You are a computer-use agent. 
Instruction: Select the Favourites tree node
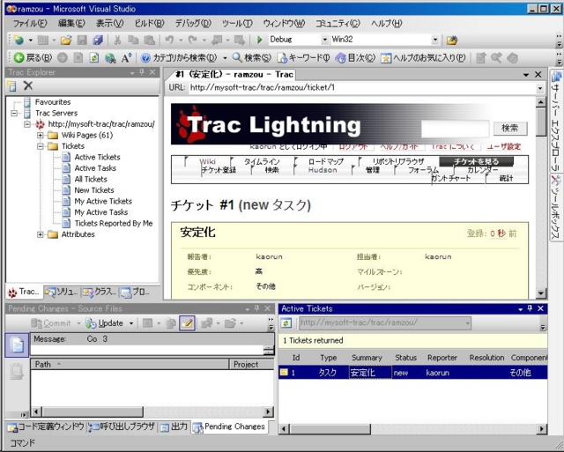coord(53,102)
